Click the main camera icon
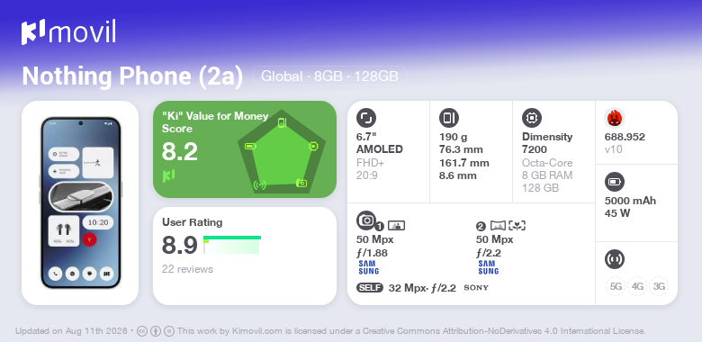Viewport: 702px width, 342px height. pyautogui.click(x=366, y=220)
